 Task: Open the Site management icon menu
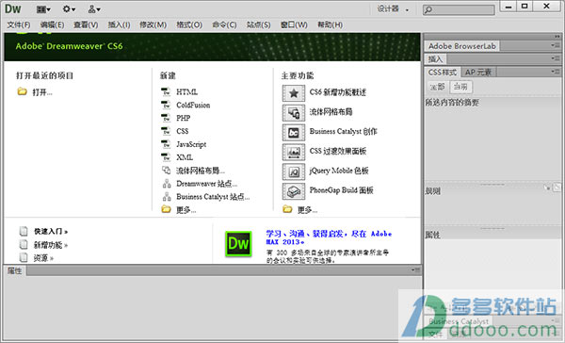[x=94, y=9]
